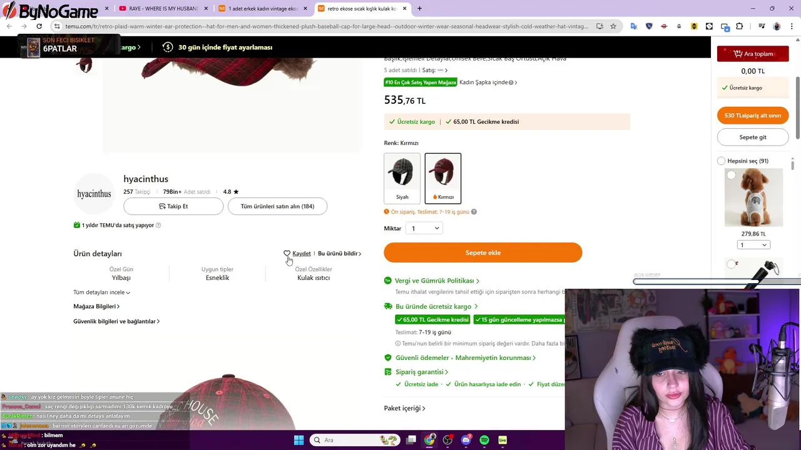Click Sepete git button
Screen dimensions: 801x450
click(x=753, y=137)
